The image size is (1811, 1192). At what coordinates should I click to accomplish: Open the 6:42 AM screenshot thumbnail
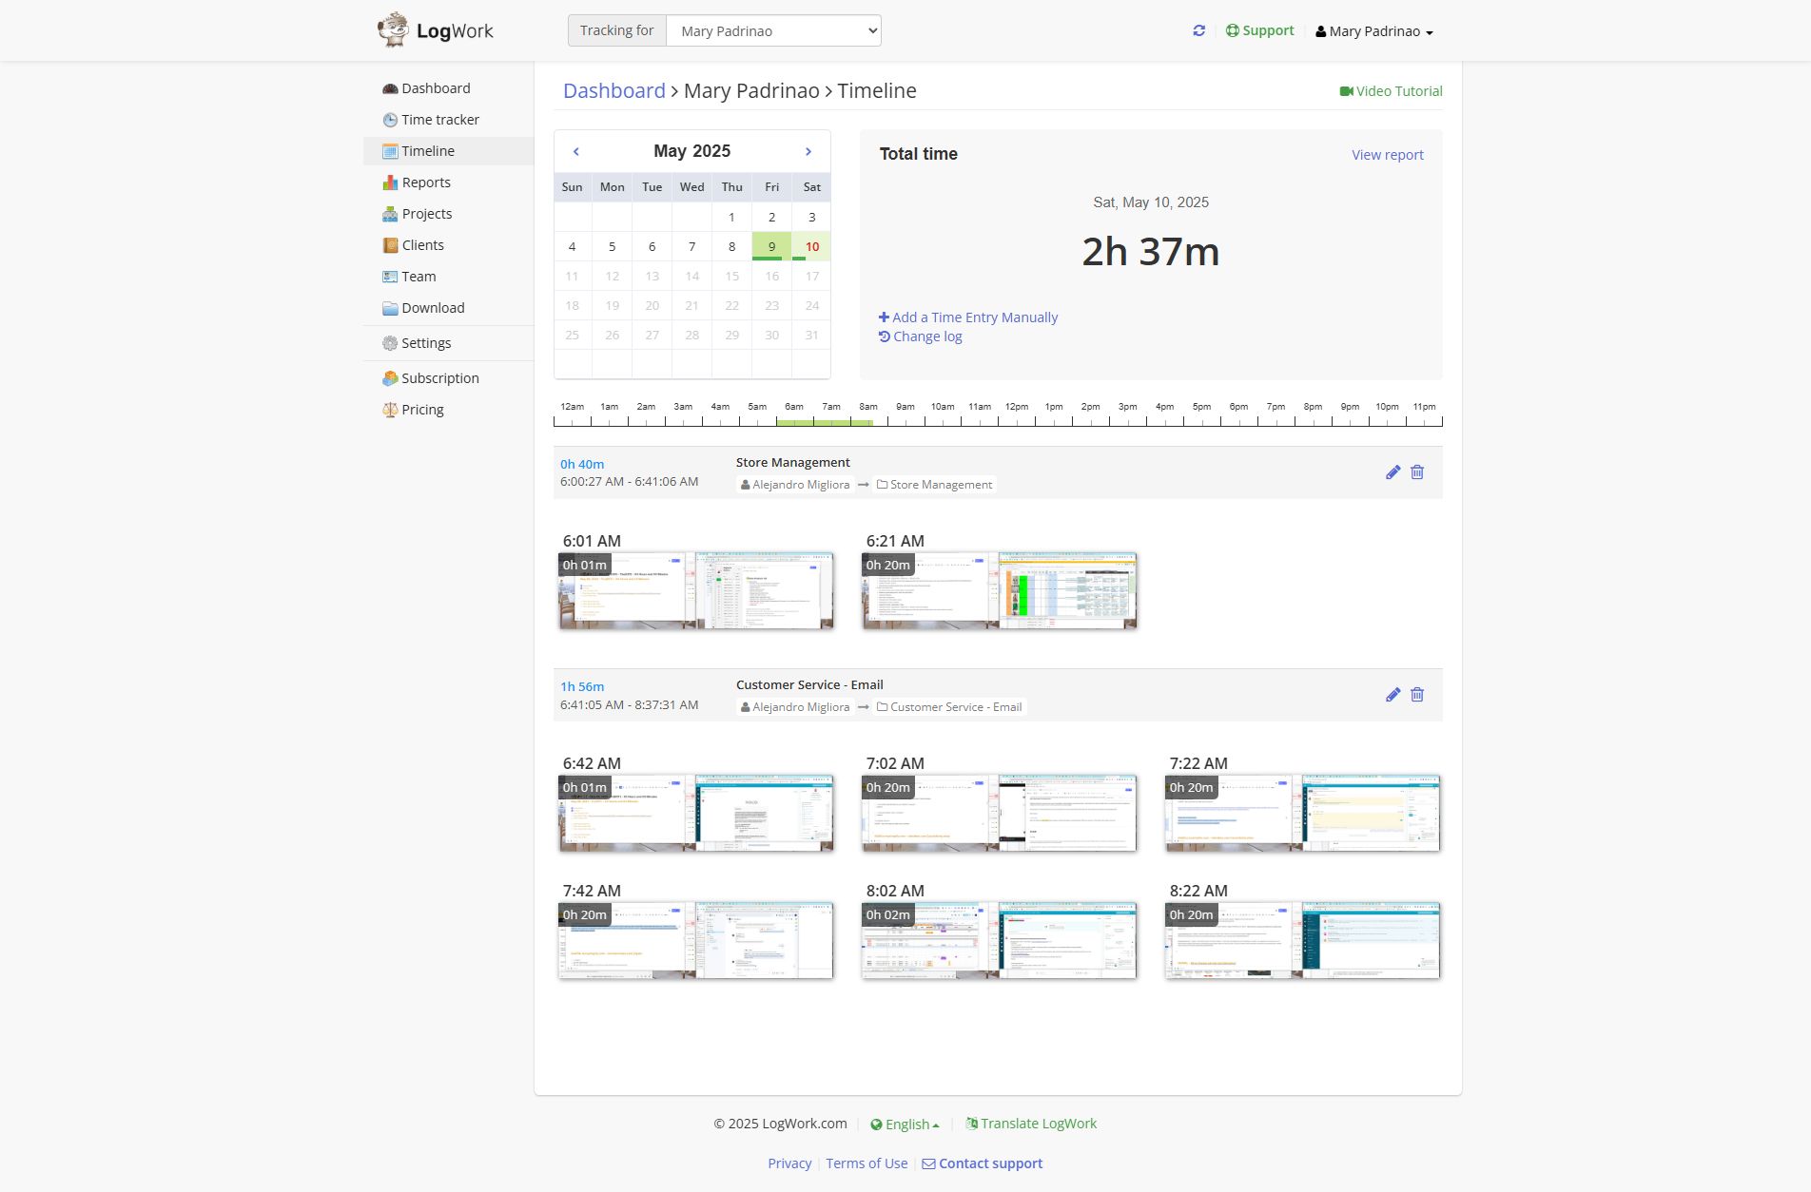coord(695,813)
